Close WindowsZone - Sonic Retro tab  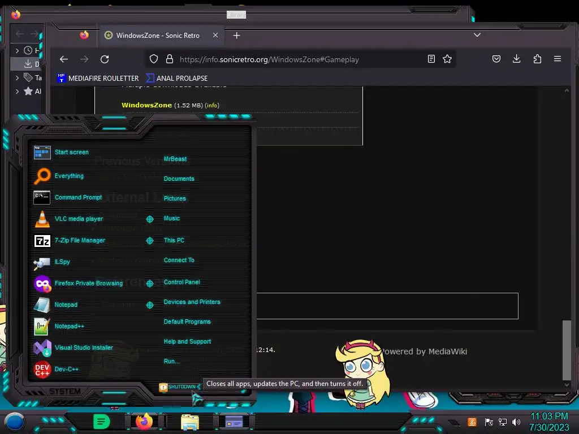point(215,35)
